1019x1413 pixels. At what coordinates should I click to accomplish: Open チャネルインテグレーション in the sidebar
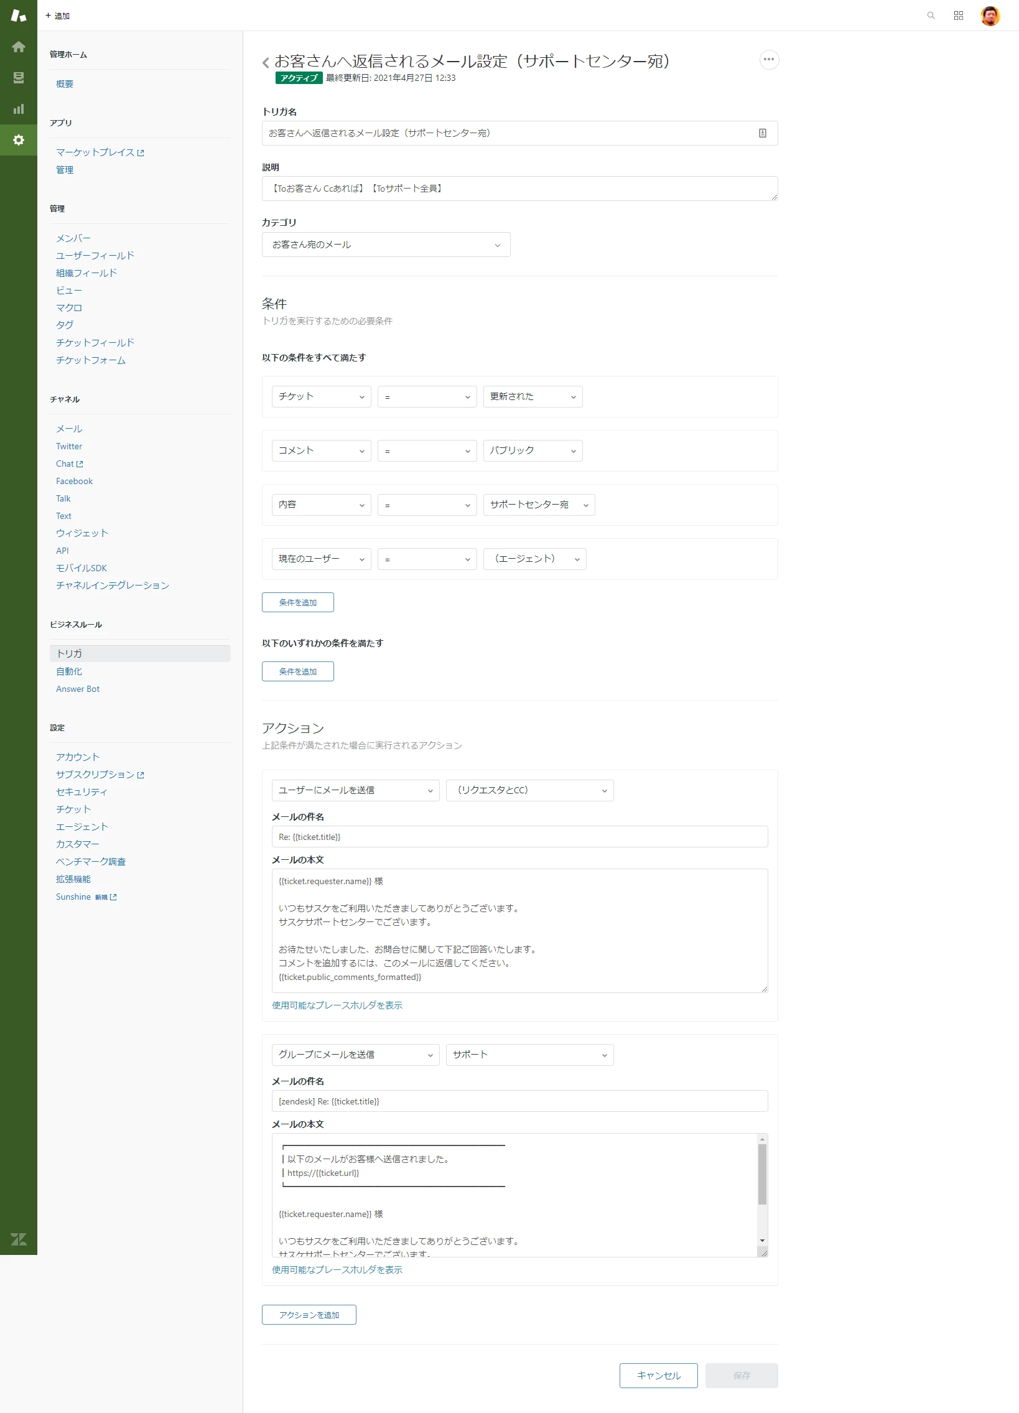(113, 585)
